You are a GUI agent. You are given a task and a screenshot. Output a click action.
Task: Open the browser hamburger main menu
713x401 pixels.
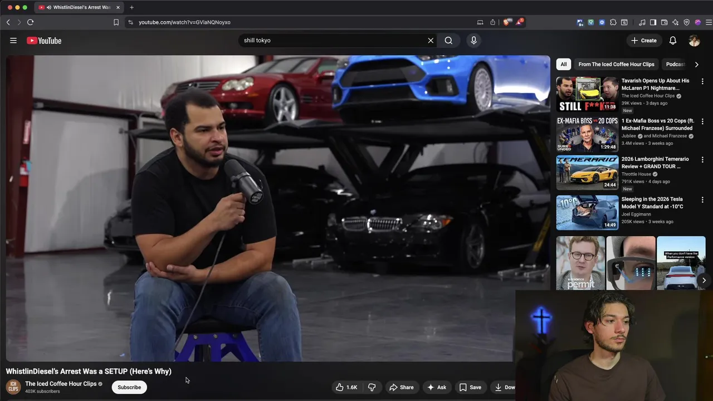click(709, 22)
